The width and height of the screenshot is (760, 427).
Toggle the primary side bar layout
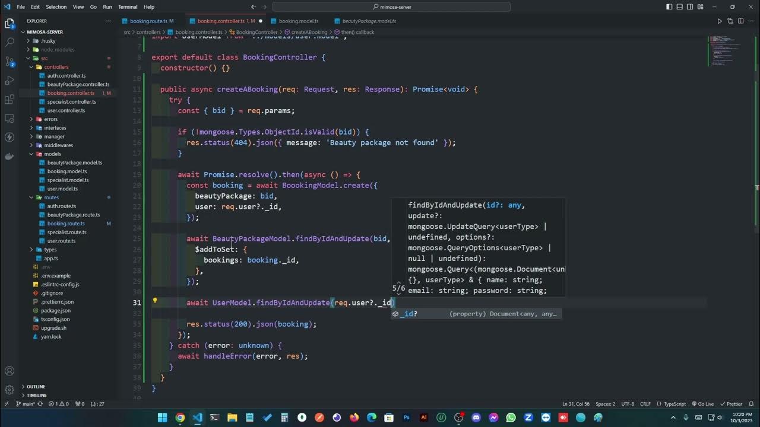[x=669, y=7]
